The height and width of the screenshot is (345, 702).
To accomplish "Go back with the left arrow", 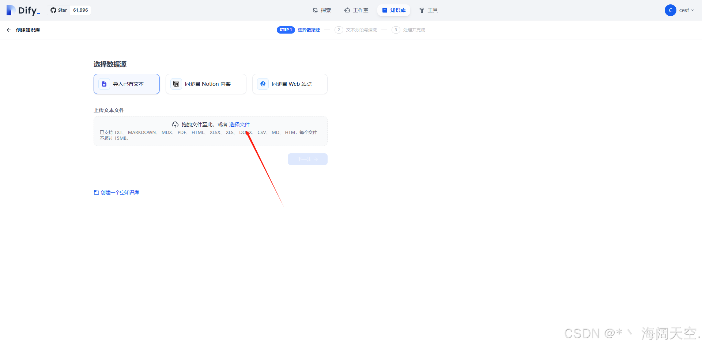I will (9, 30).
